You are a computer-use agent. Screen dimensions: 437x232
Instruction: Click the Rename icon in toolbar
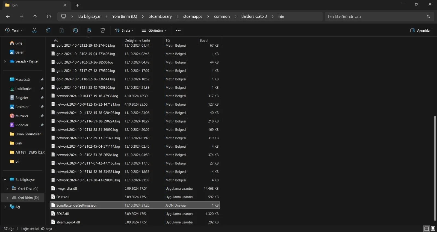[x=75, y=30]
